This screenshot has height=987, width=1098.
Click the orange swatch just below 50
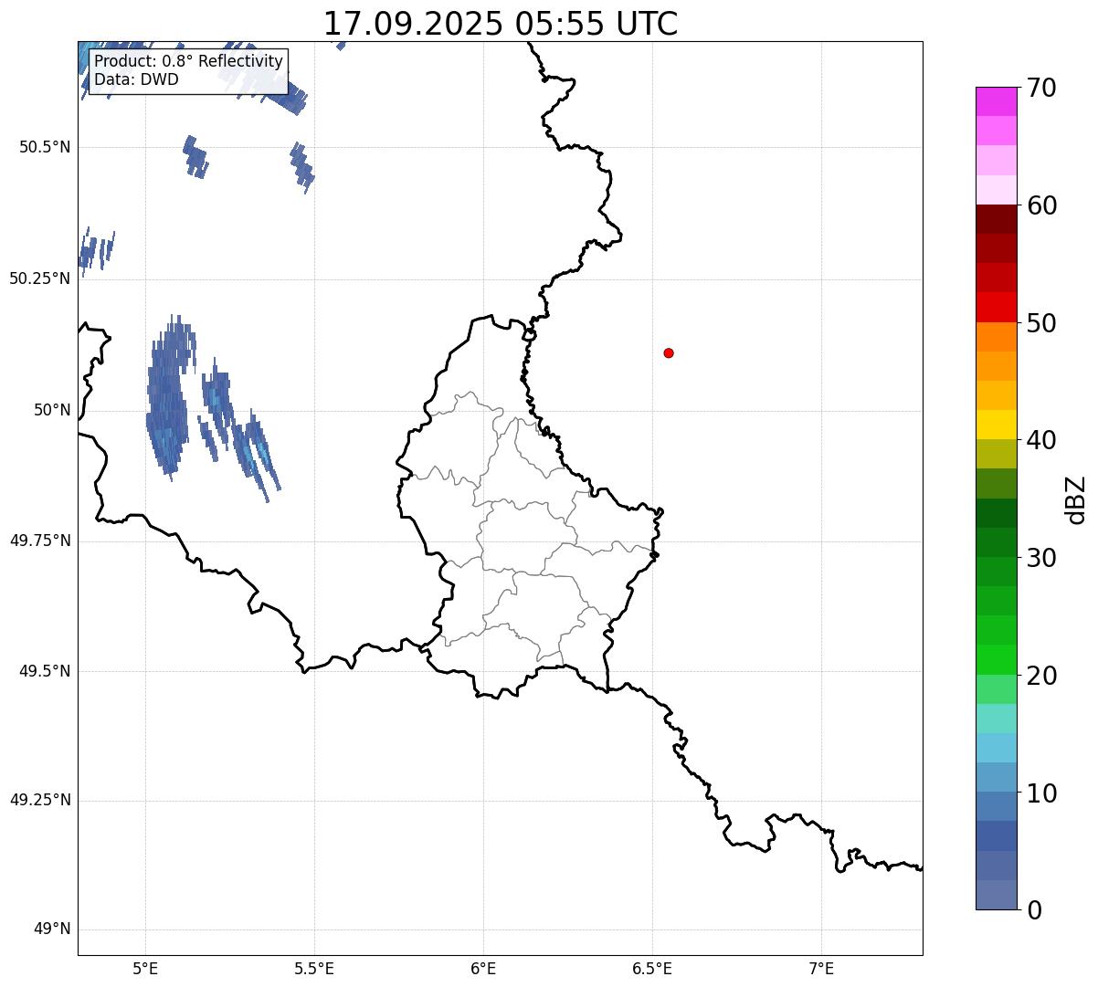tap(997, 337)
